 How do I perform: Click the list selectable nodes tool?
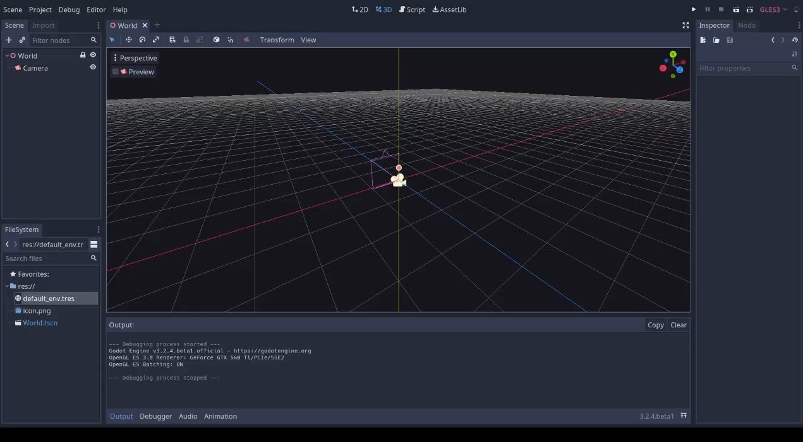[x=172, y=40]
